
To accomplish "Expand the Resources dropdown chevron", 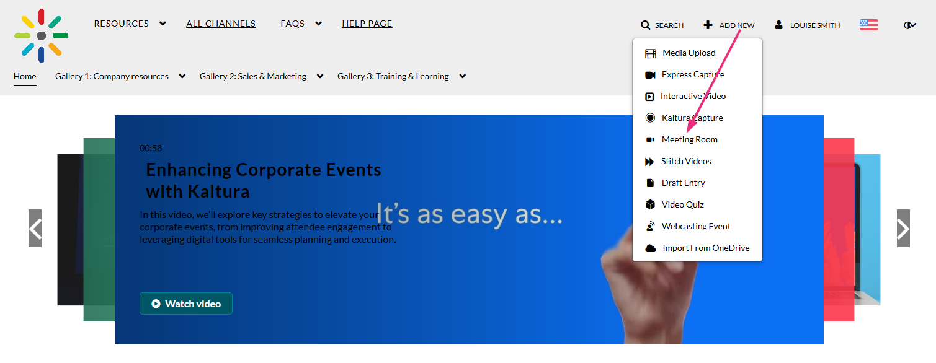I will (163, 24).
